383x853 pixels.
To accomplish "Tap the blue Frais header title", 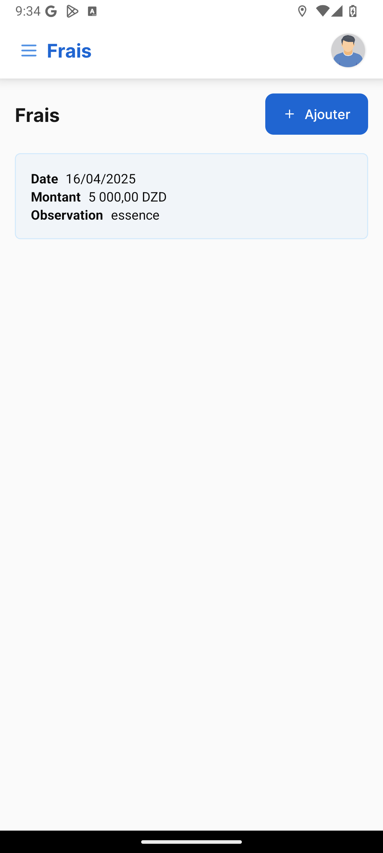I will tap(69, 50).
